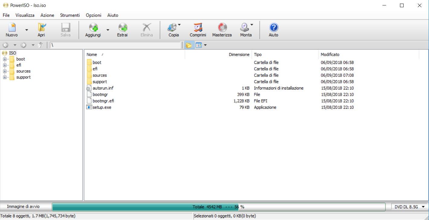The height and width of the screenshot is (220, 429).
Task: Click the path address field
Action: tap(115, 45)
